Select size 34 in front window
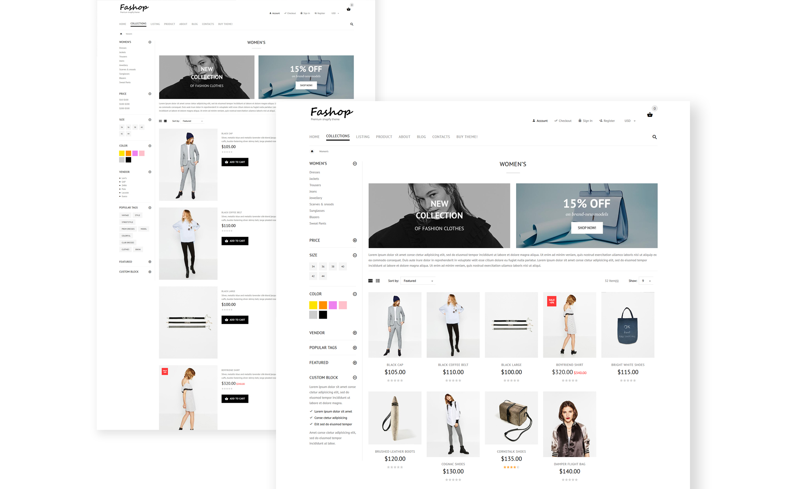788x489 pixels. pos(313,267)
